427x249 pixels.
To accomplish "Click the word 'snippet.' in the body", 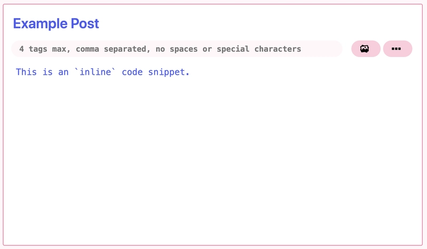I will (x=169, y=73).
